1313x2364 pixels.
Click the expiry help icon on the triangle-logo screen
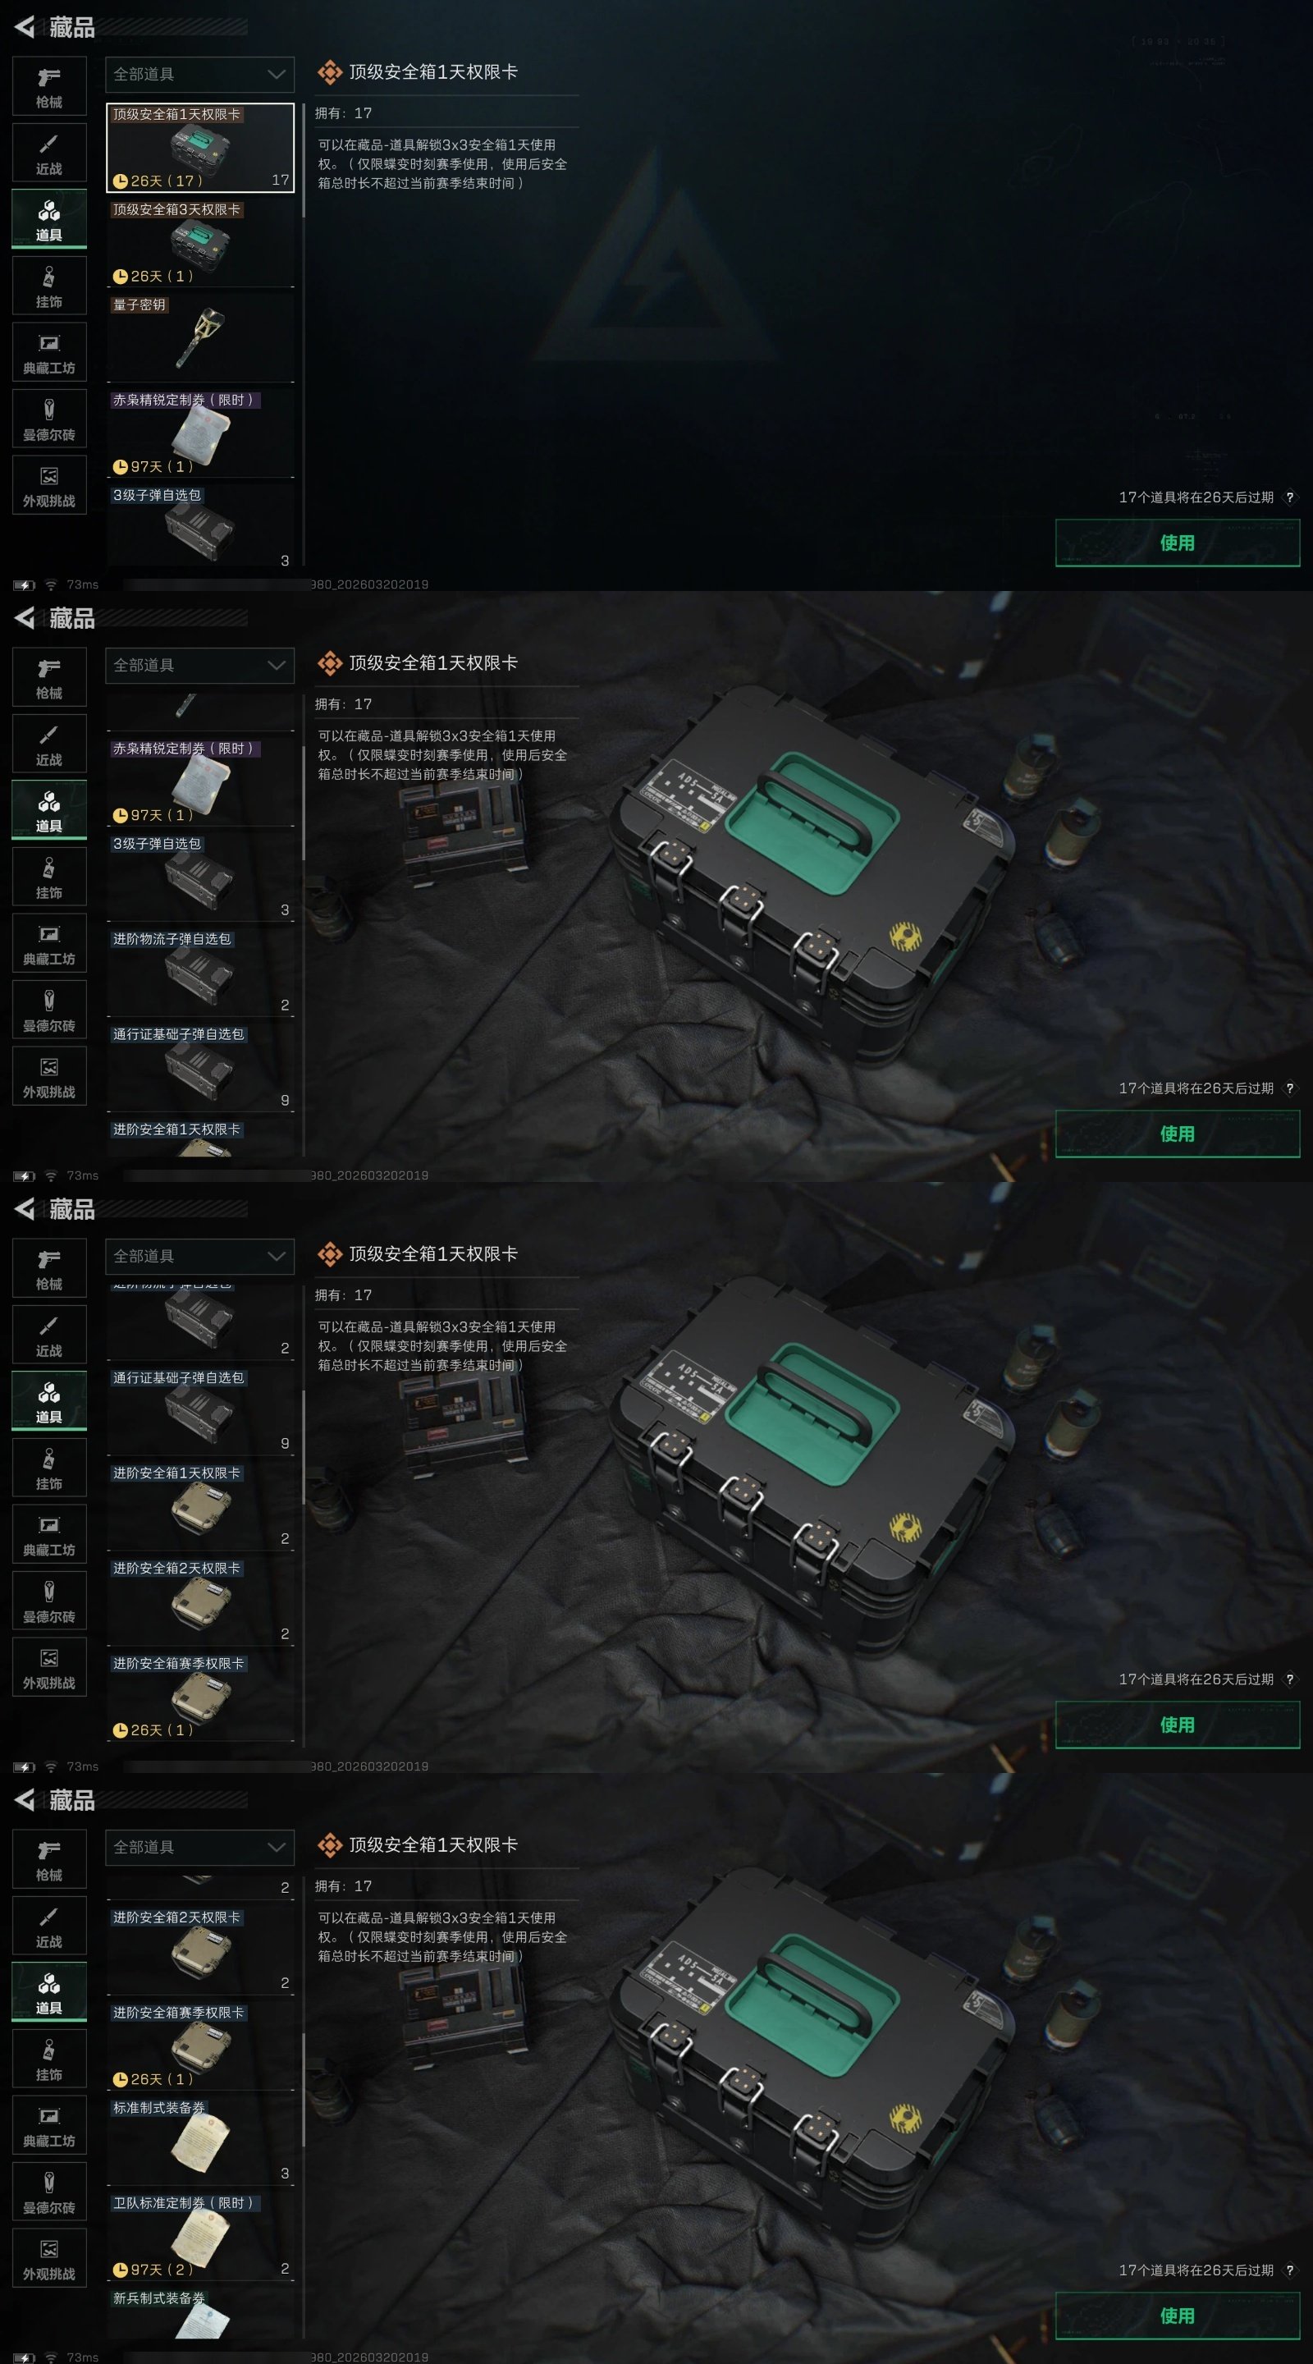(x=1289, y=497)
